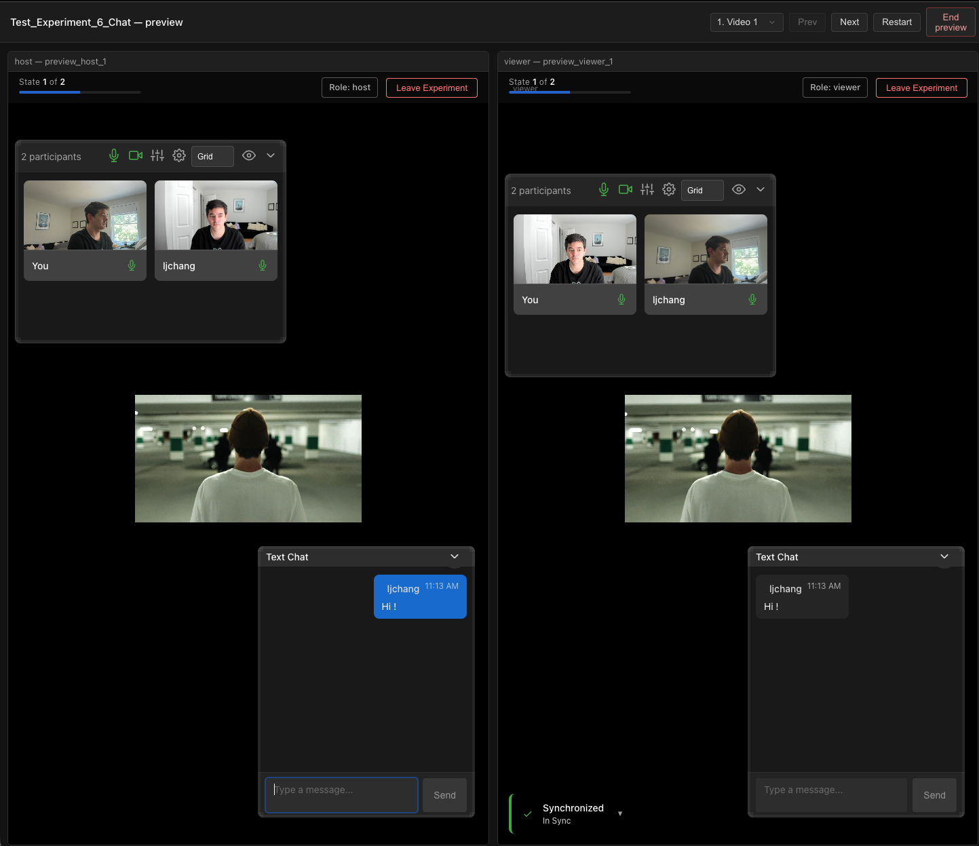Open audio mixer sliders in host panel
Viewport: 979px width, 846px height.
[157, 155]
